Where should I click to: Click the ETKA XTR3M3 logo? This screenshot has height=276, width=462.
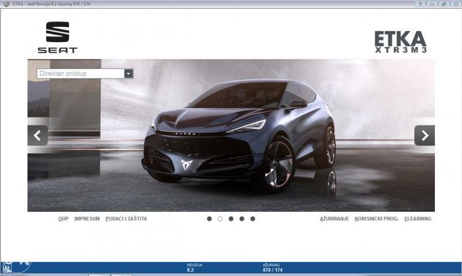pos(400,42)
